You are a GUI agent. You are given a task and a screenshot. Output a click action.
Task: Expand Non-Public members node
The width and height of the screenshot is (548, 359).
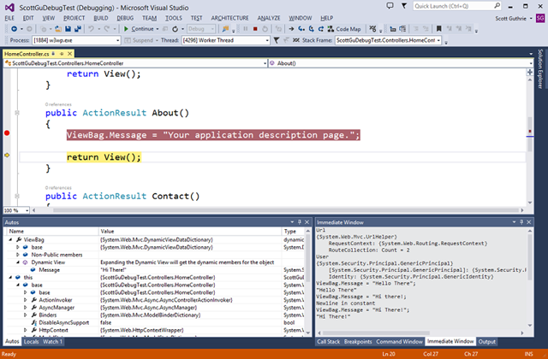tap(18, 255)
